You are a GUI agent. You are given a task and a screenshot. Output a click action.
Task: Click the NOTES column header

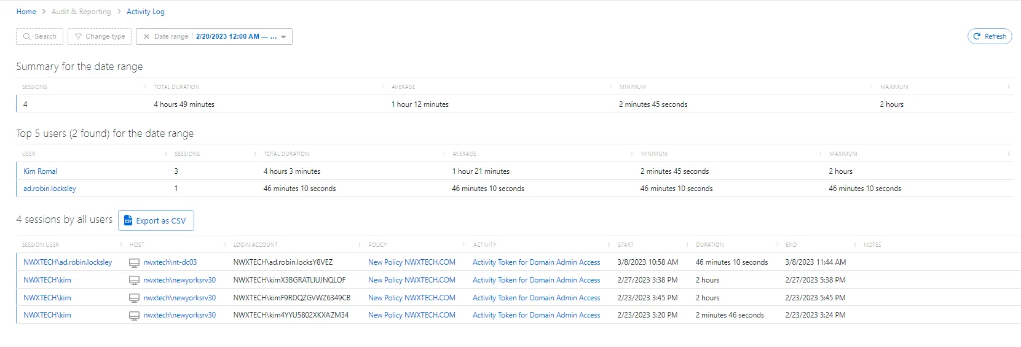point(872,245)
